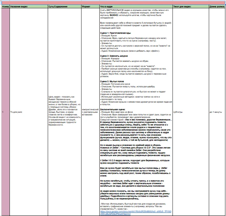Screen dimensions: 226x216
Task: Select the "до 1 минуты" cell
Action: coord(215,112)
